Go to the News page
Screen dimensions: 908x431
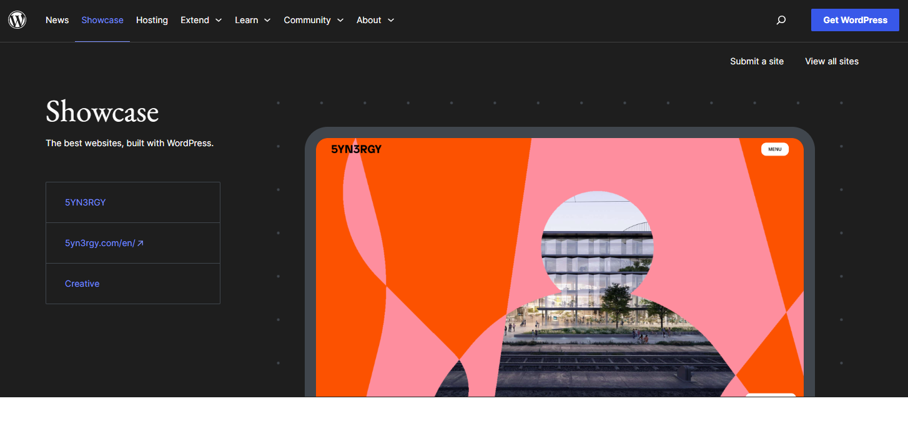pos(57,20)
